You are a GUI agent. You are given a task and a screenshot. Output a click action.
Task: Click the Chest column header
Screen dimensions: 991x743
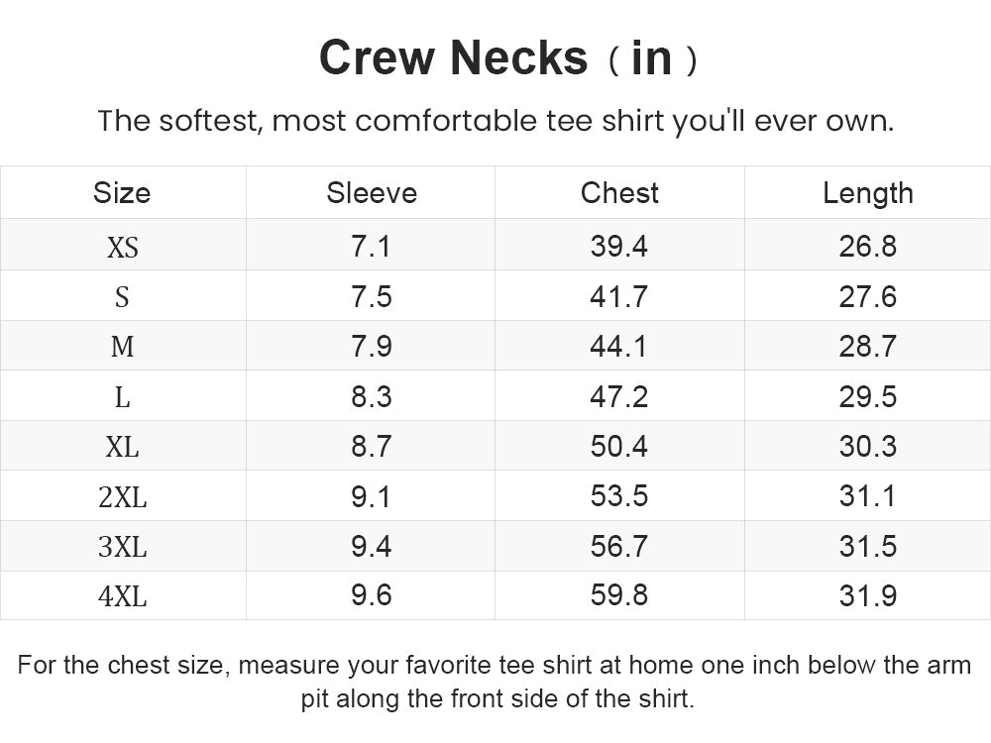point(619,193)
